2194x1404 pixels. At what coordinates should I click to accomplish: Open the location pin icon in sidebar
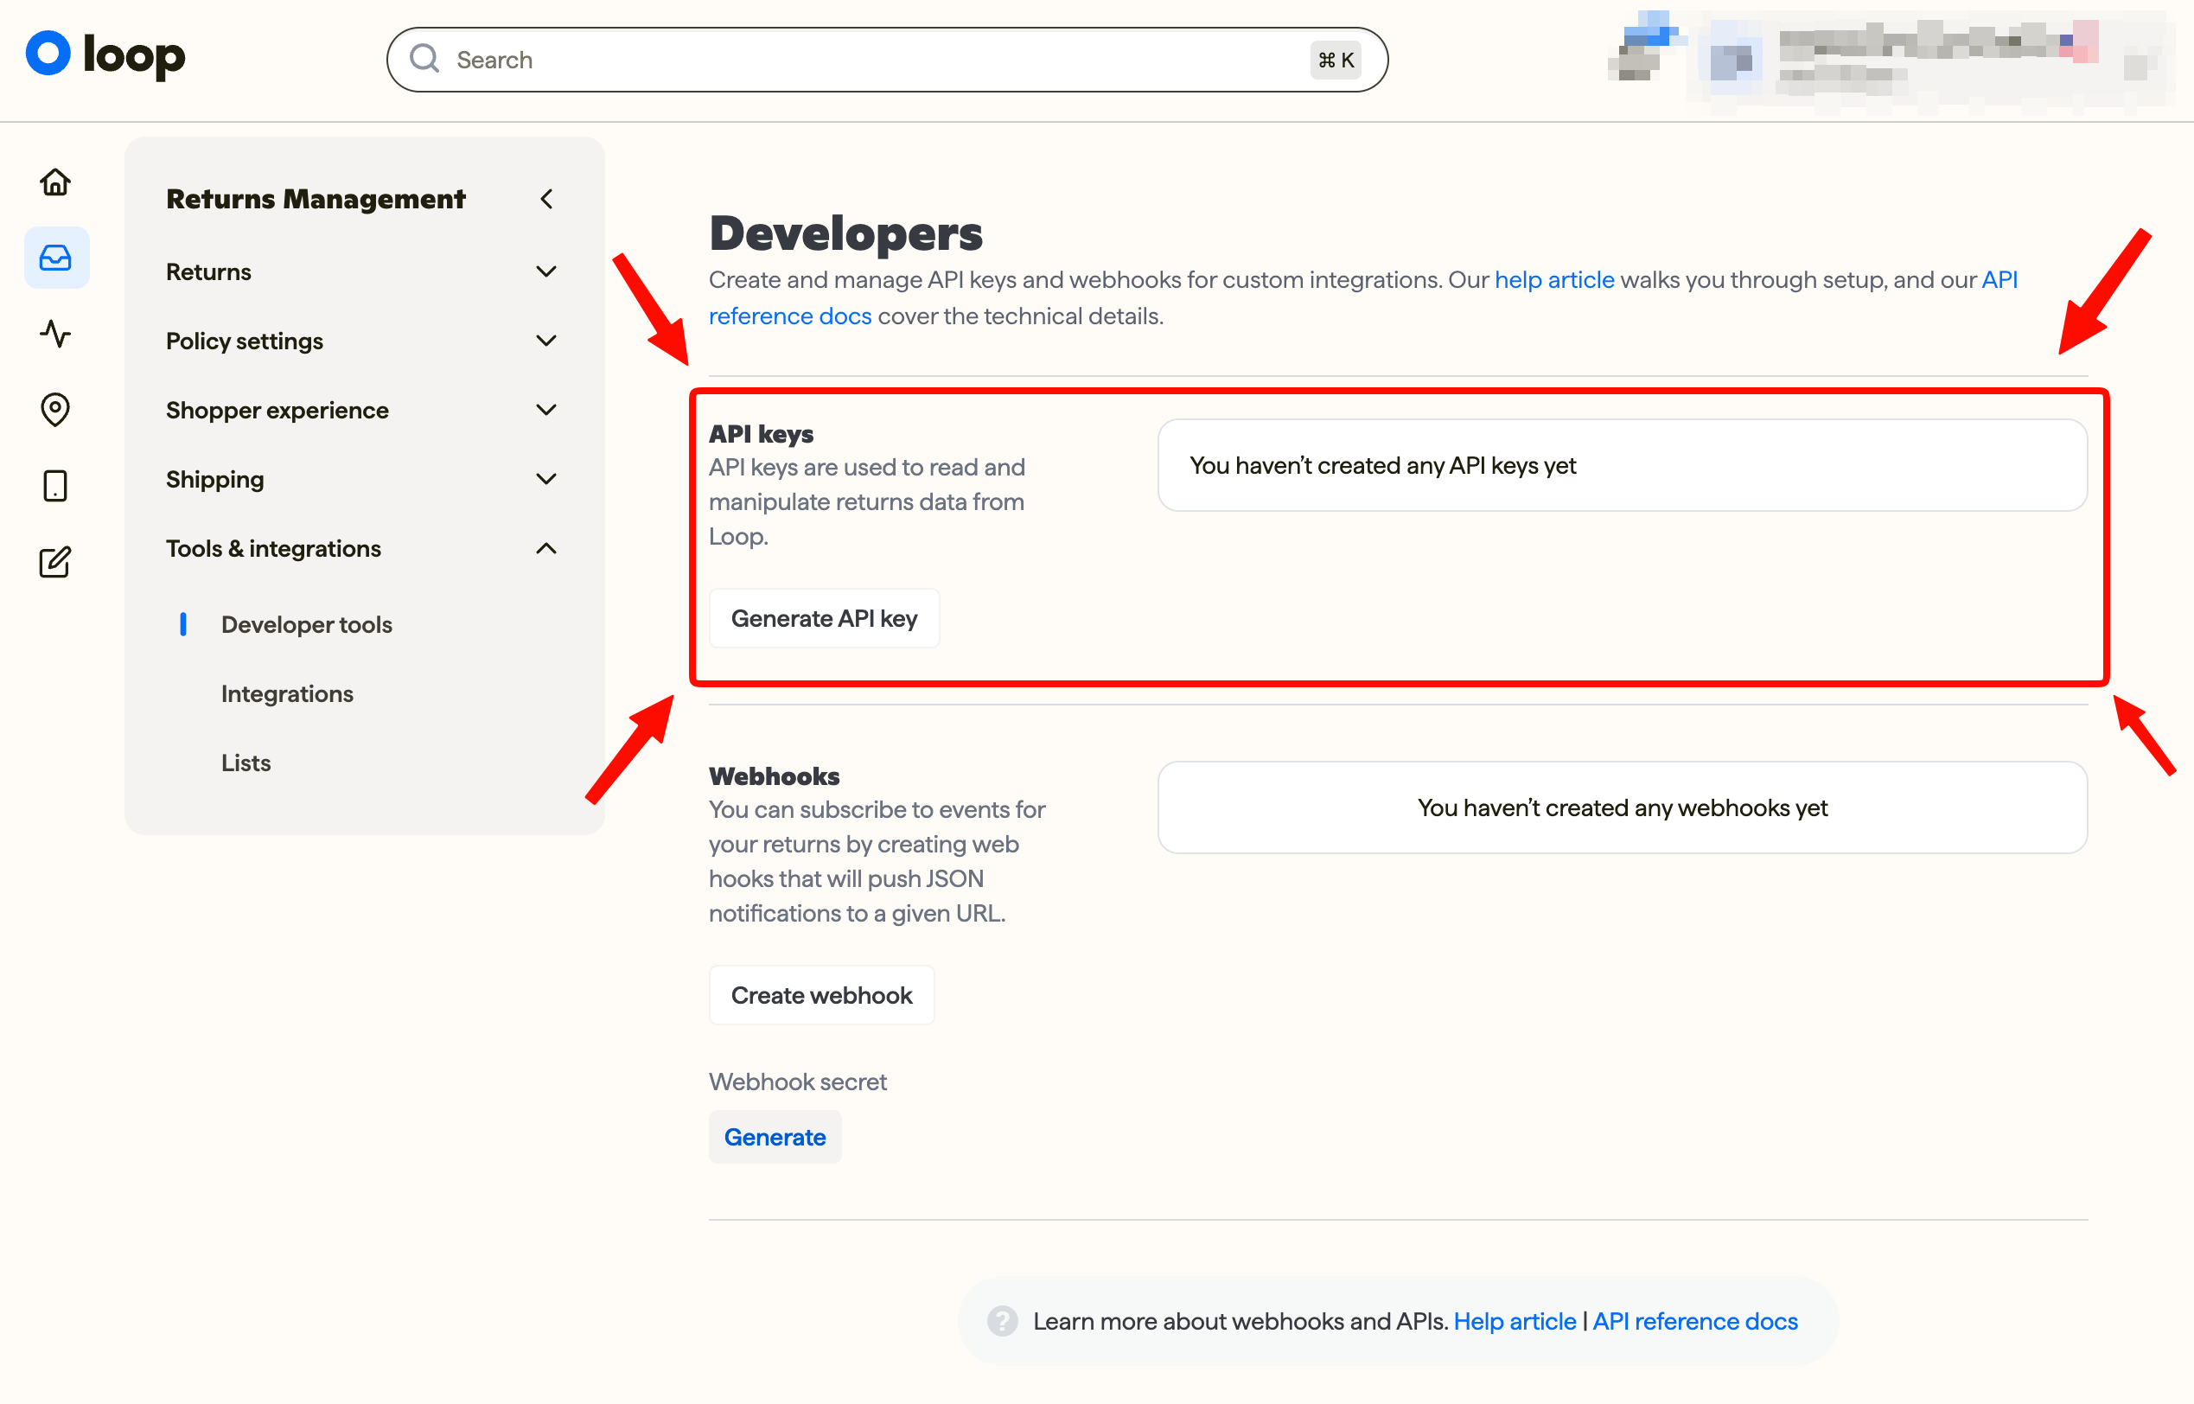55,409
